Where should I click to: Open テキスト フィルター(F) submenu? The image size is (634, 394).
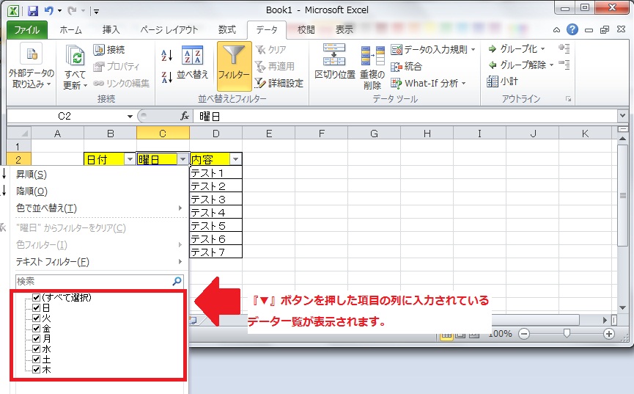click(99, 262)
